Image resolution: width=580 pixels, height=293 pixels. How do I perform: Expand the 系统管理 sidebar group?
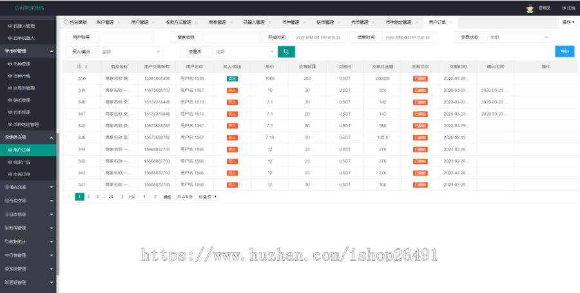pos(28,269)
